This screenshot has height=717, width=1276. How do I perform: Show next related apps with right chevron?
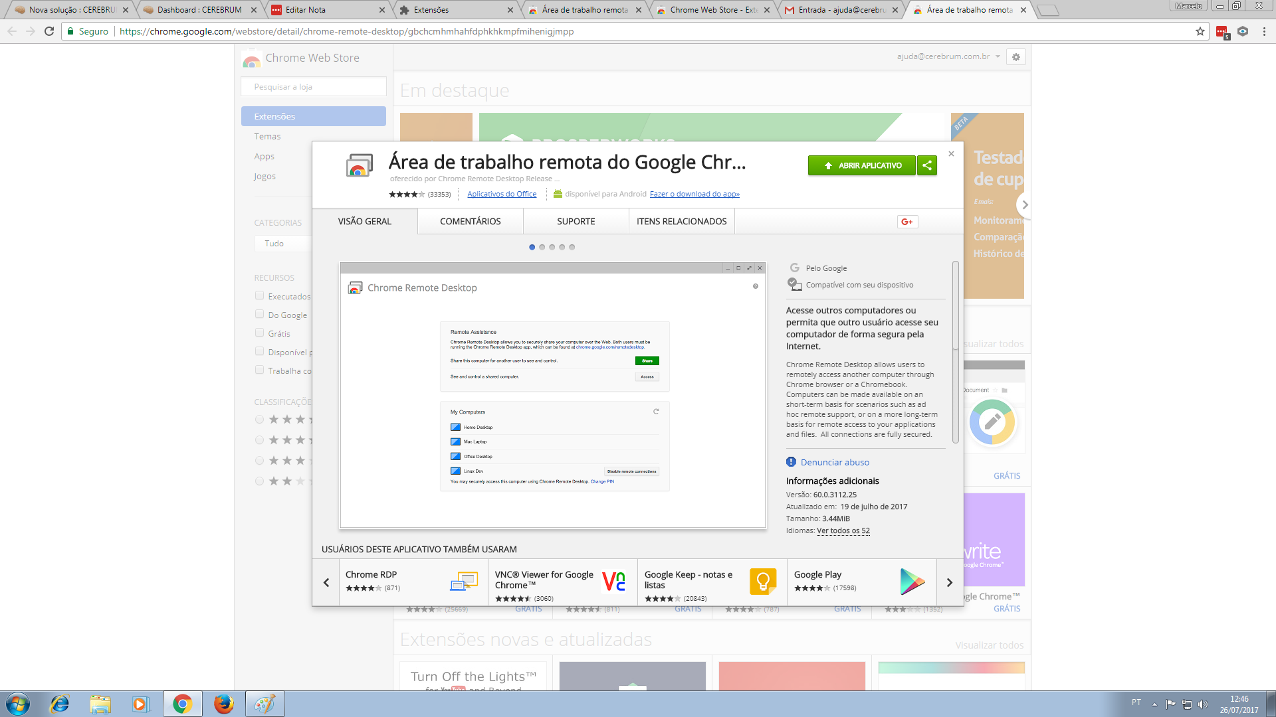(950, 582)
